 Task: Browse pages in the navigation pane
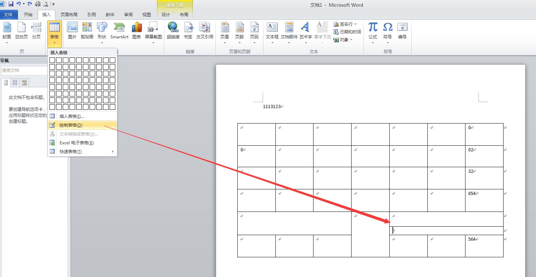[x=15, y=82]
